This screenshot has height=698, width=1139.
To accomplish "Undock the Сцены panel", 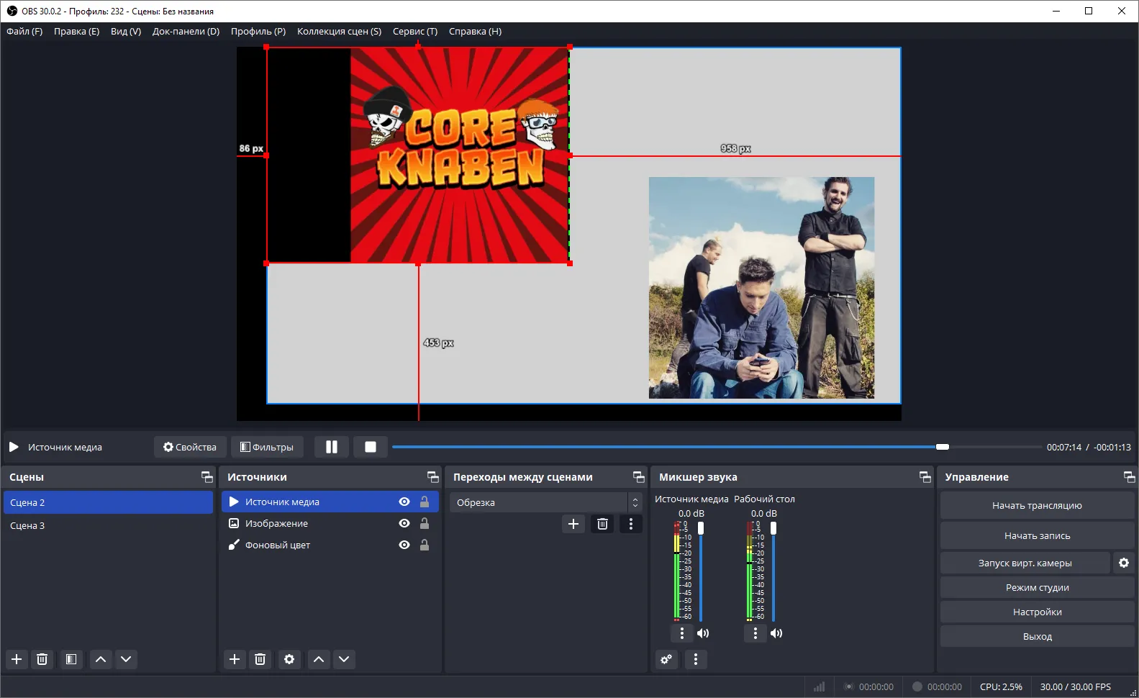I will point(207,477).
